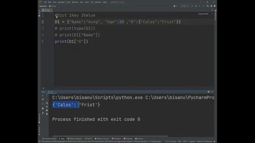Open IDE settings gear in top toolbar
The image size is (255, 143).
(x=212, y=6)
